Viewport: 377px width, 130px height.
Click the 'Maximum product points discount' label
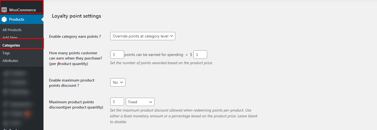tap(76, 104)
